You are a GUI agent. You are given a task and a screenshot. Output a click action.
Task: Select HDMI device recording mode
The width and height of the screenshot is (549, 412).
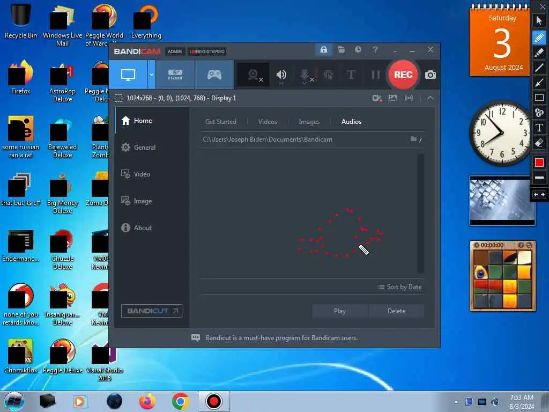(175, 75)
